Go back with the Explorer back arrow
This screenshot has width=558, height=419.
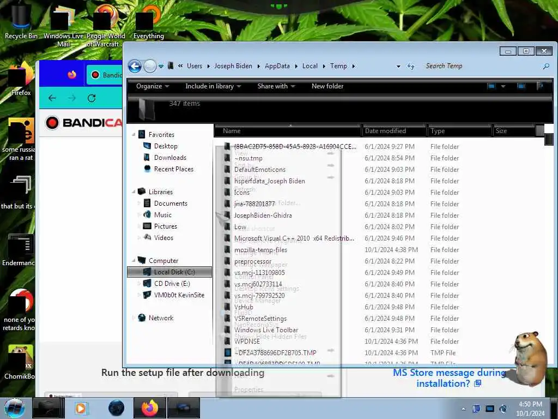coord(135,66)
